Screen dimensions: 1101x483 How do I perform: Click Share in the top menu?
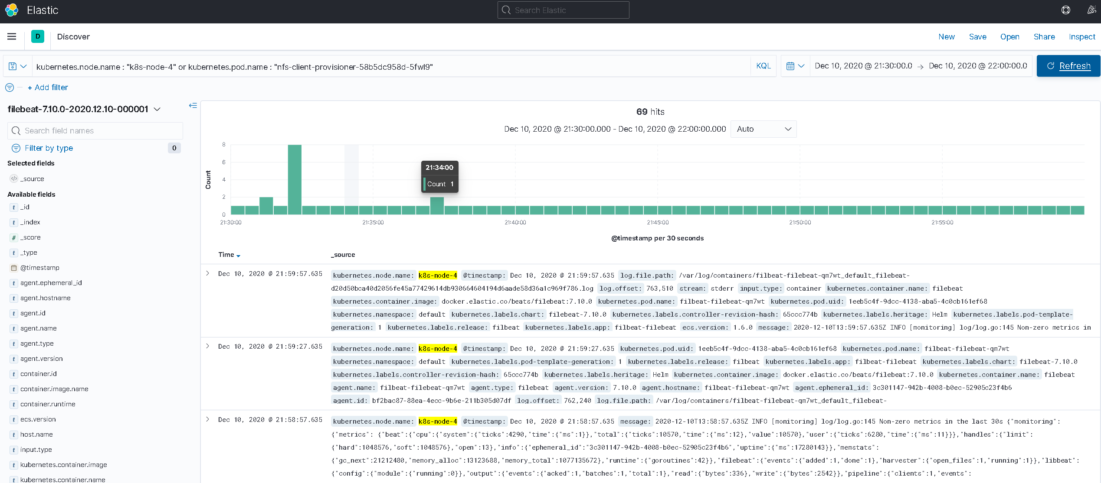[1044, 37]
